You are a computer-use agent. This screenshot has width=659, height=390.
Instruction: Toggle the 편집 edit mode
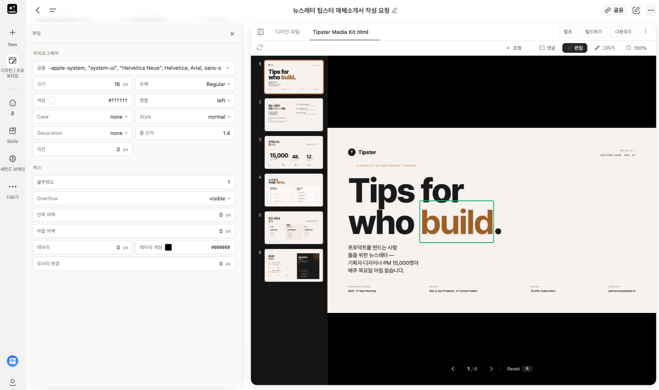click(x=575, y=48)
